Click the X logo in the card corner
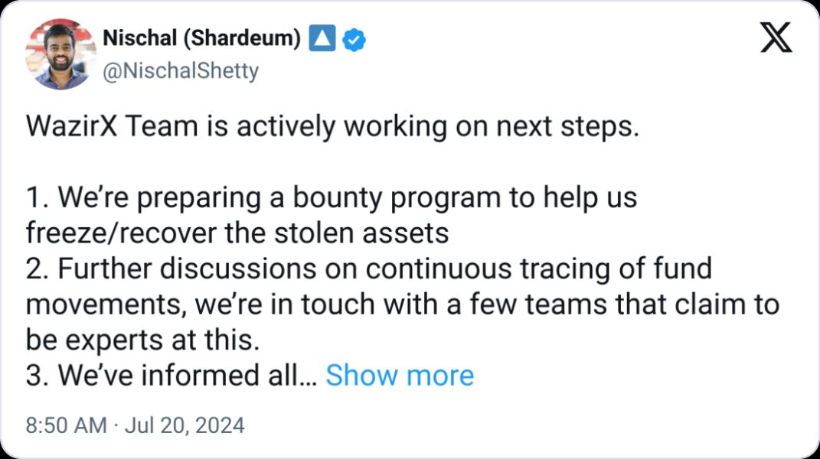 [x=776, y=37]
